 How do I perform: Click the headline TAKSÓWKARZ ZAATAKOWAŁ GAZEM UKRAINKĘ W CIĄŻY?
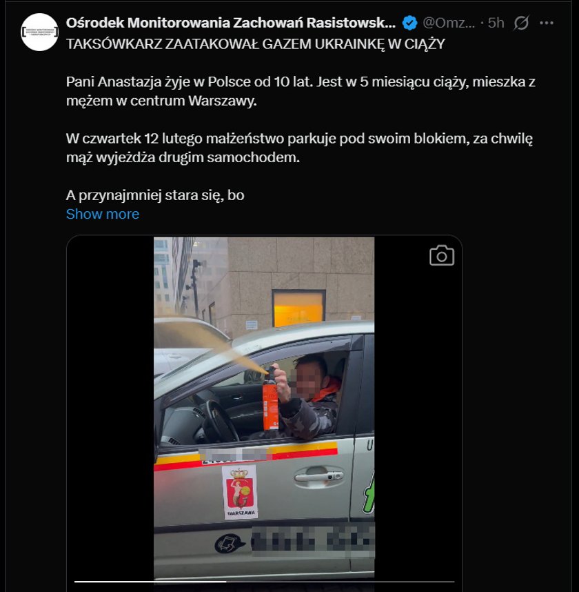pos(256,44)
